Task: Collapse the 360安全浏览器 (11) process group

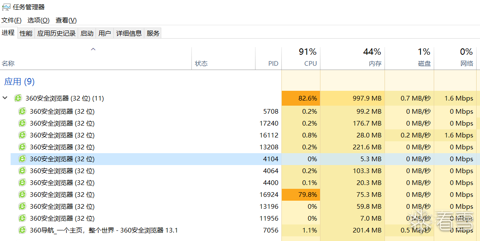Action: 5,98
